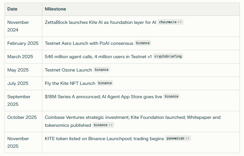Image resolution: width=244 pixels, height=156 pixels.
Task: Click the 546 million agent calls text
Action: click(98, 57)
